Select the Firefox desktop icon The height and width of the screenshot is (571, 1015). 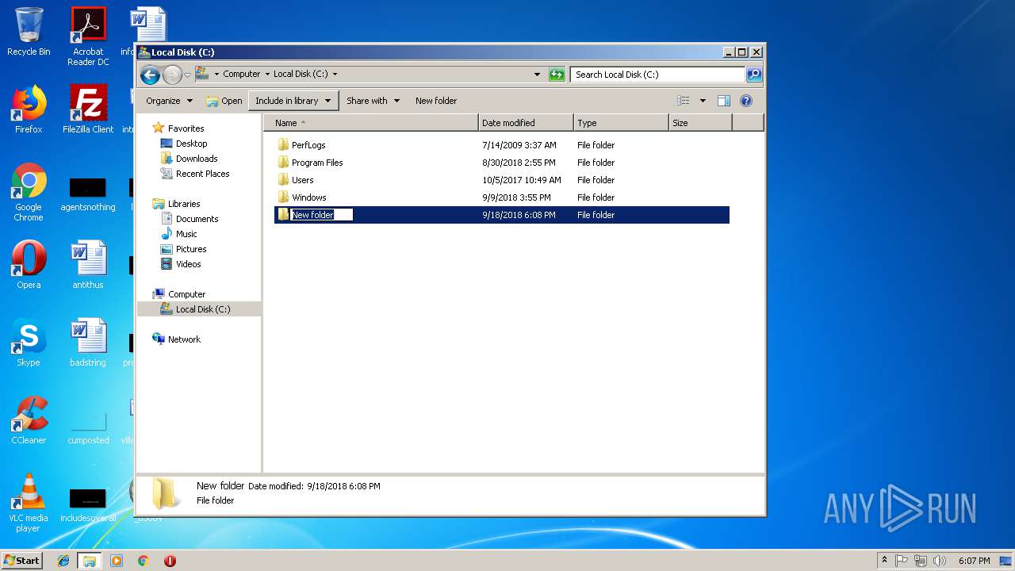coord(29,109)
